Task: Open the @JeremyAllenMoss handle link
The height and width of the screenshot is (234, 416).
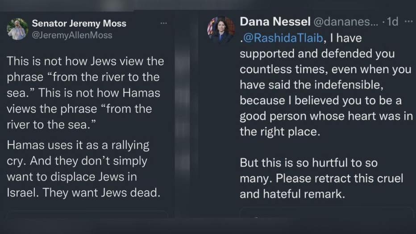Action: [72, 35]
